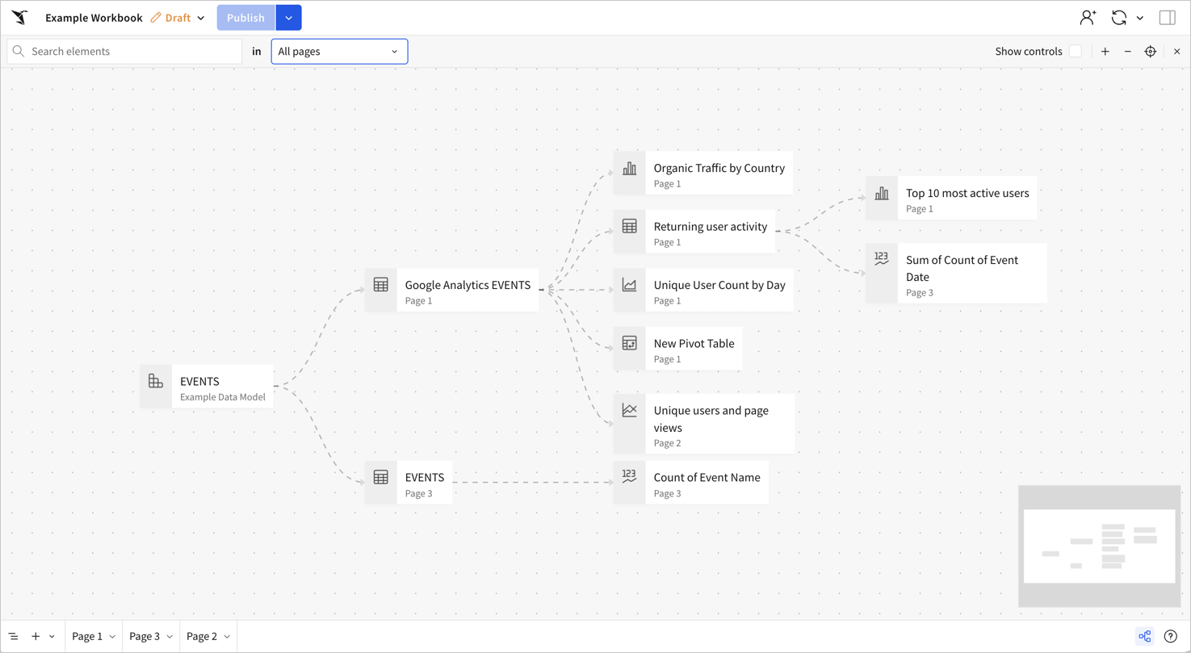Click the Returning user activity table icon
The width and height of the screenshot is (1191, 653).
(630, 227)
